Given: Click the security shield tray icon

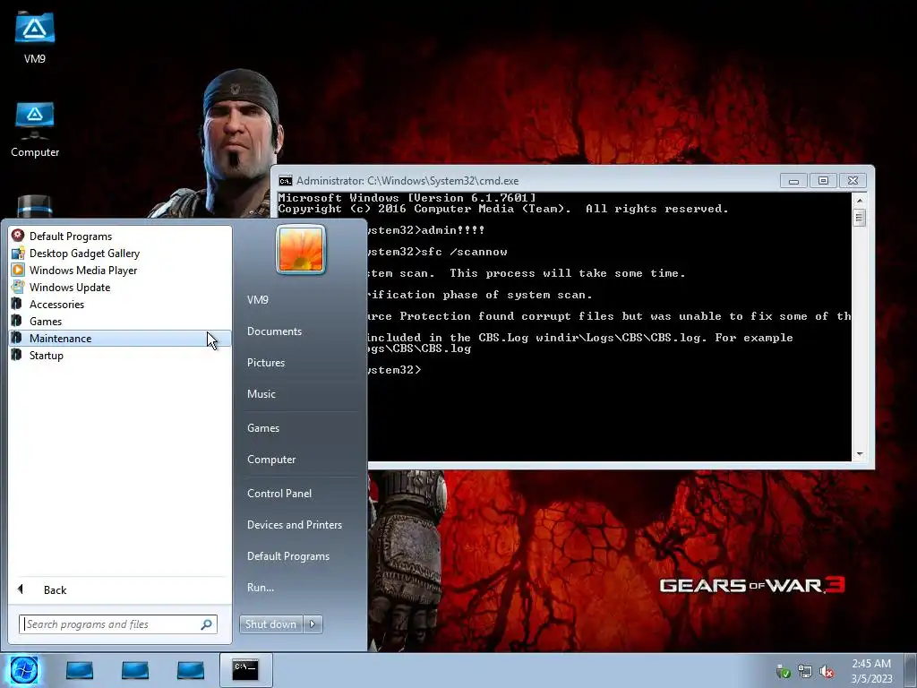Looking at the screenshot, I should (783, 672).
